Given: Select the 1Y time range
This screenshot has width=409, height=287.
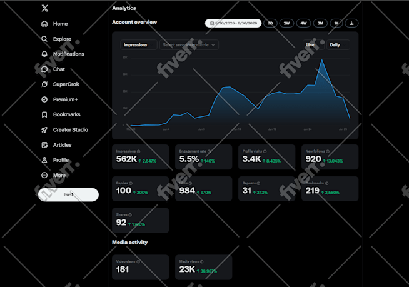Looking at the screenshot, I should pos(336,23).
